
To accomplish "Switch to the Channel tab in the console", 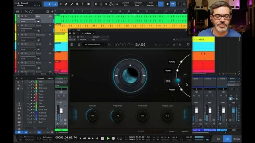I will 41,78.
